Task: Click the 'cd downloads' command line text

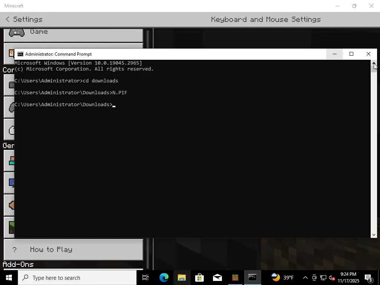Action: [x=101, y=81]
